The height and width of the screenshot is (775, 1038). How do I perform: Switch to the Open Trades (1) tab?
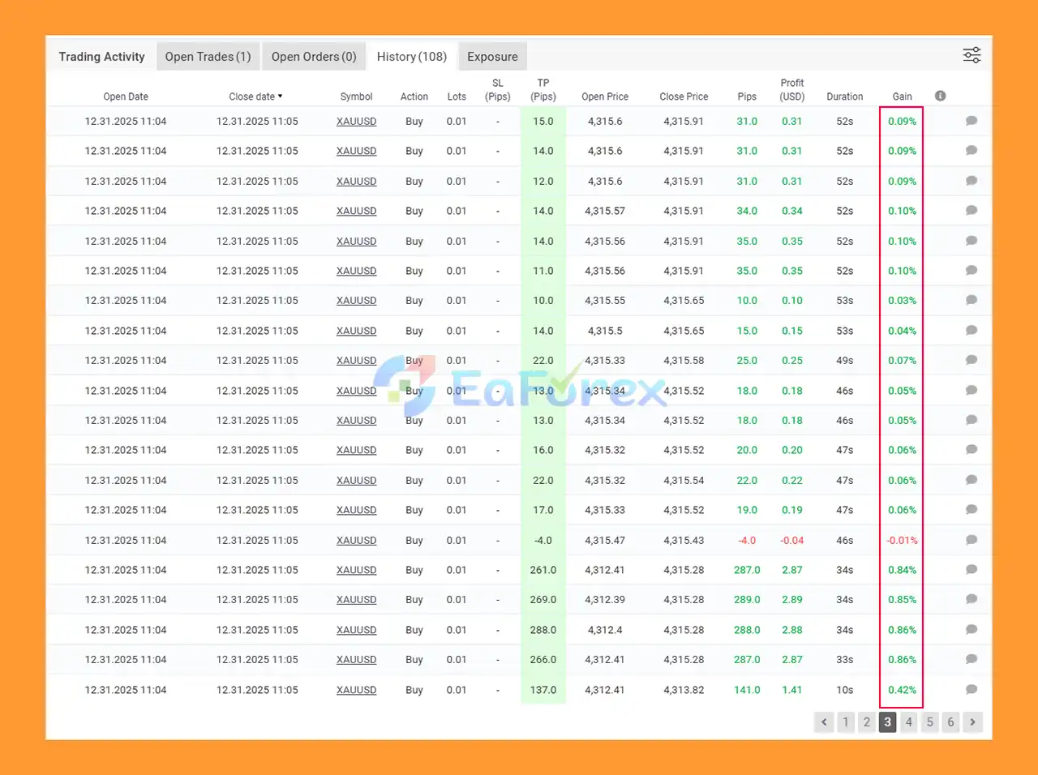[208, 57]
